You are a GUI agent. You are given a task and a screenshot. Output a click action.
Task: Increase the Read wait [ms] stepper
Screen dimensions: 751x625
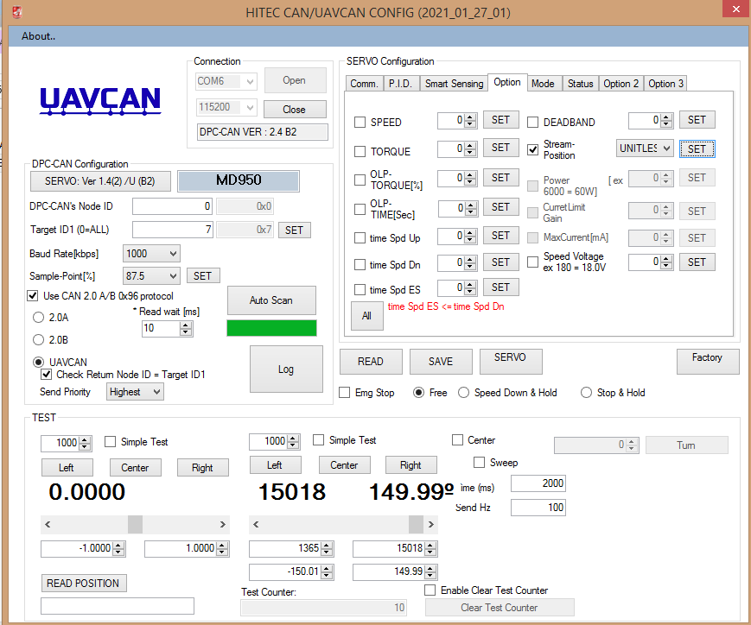[x=186, y=325]
